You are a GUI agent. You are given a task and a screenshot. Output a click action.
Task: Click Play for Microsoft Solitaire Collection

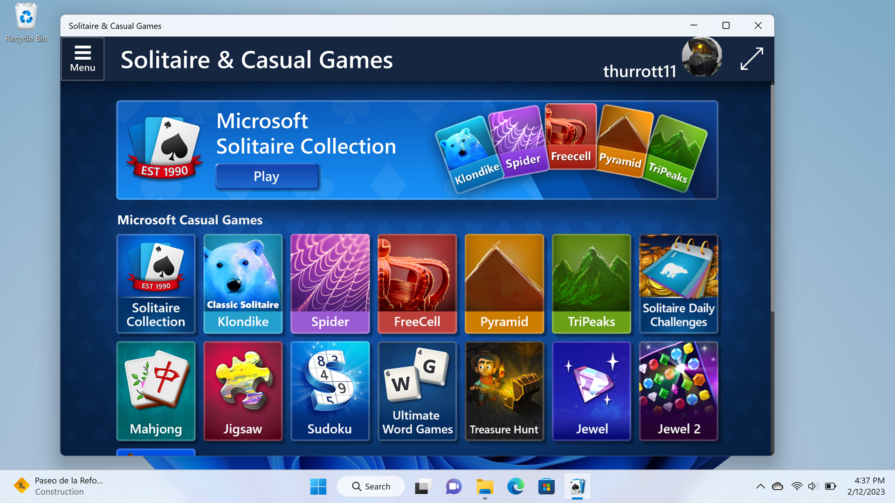click(267, 176)
